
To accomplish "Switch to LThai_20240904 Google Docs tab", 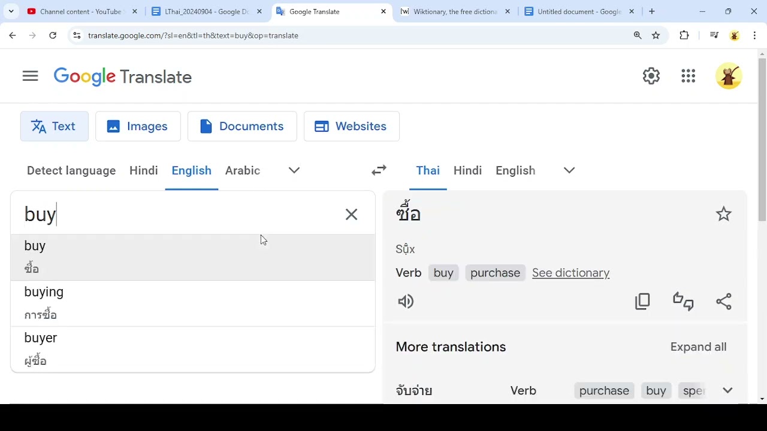I will pos(207,11).
